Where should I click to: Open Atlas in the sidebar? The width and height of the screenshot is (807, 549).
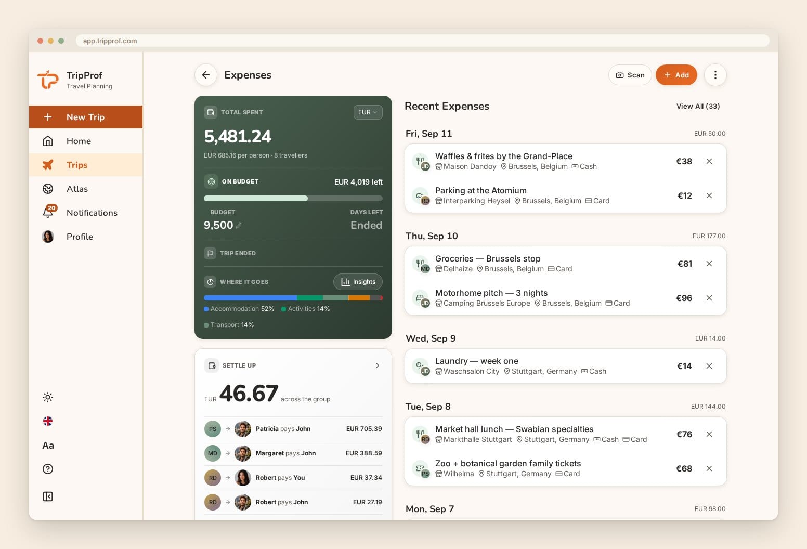click(x=86, y=189)
